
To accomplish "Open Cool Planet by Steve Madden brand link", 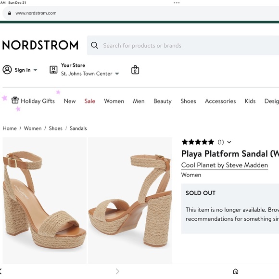I will pos(225,165).
